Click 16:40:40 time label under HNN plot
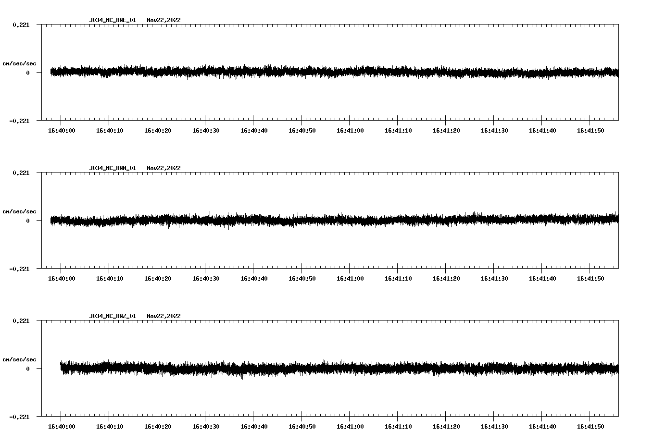The height and width of the screenshot is (444, 653). tap(254, 279)
